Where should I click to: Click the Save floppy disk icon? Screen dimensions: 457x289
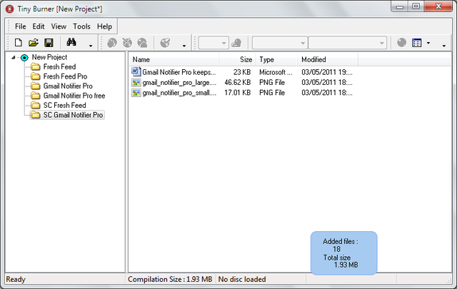pos(49,43)
